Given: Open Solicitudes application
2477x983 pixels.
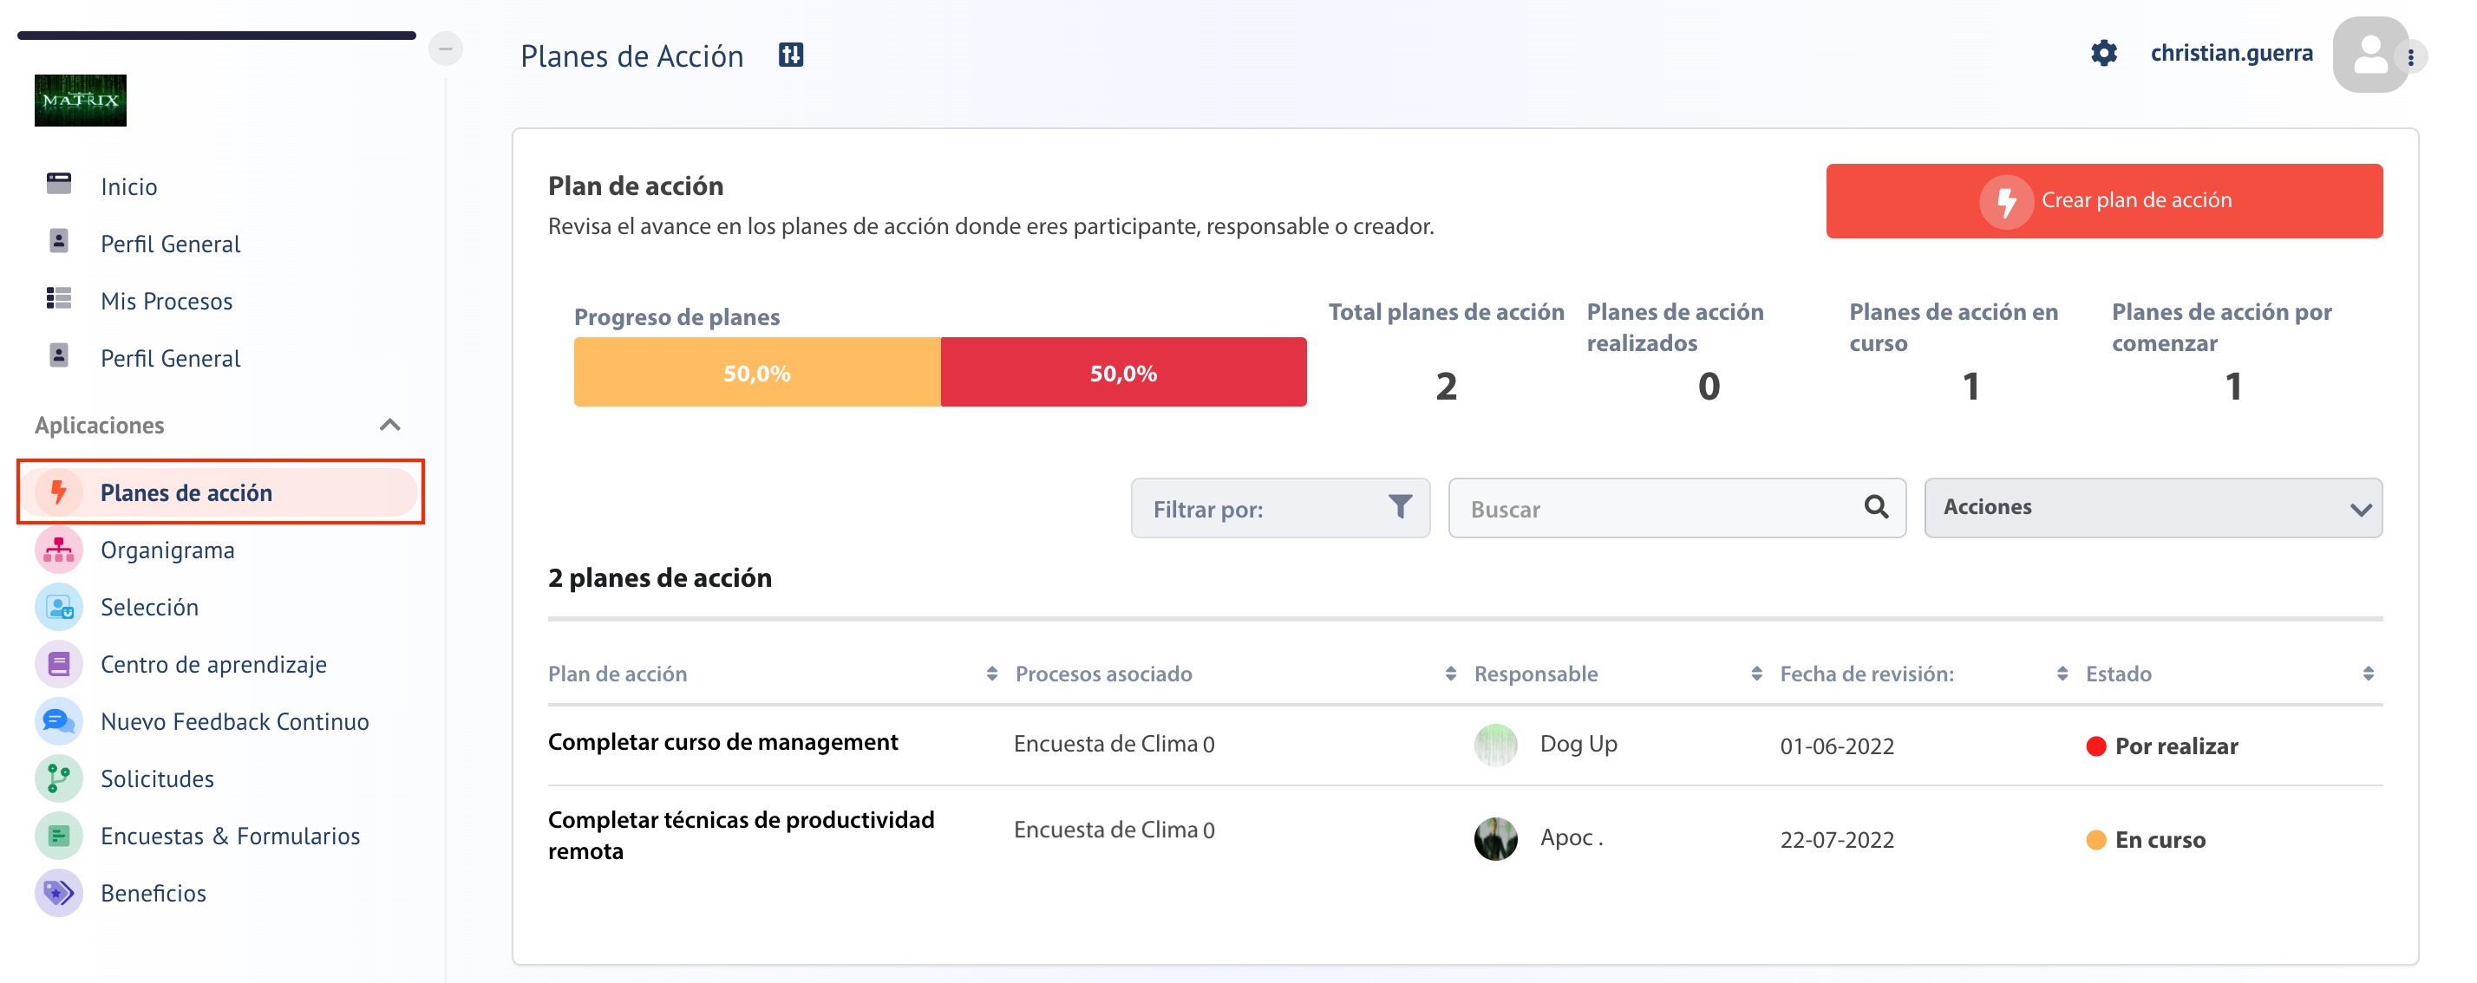Looking at the screenshot, I should tap(157, 778).
